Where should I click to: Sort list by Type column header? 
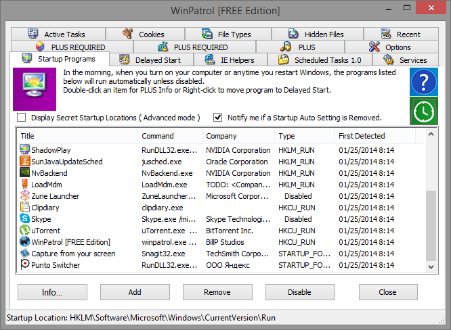305,136
